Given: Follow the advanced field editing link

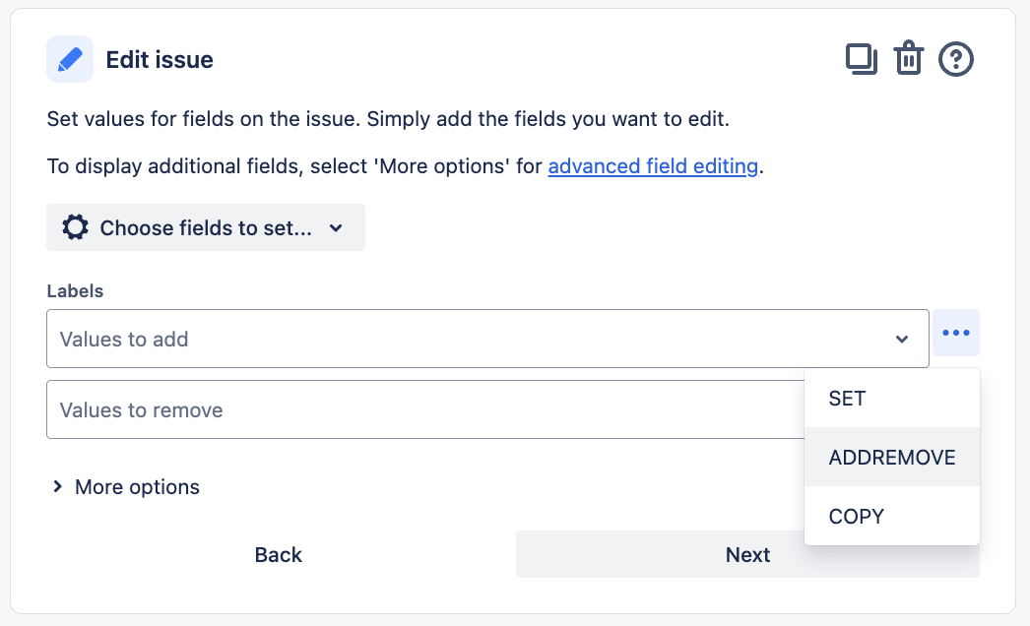Looking at the screenshot, I should 652,166.
